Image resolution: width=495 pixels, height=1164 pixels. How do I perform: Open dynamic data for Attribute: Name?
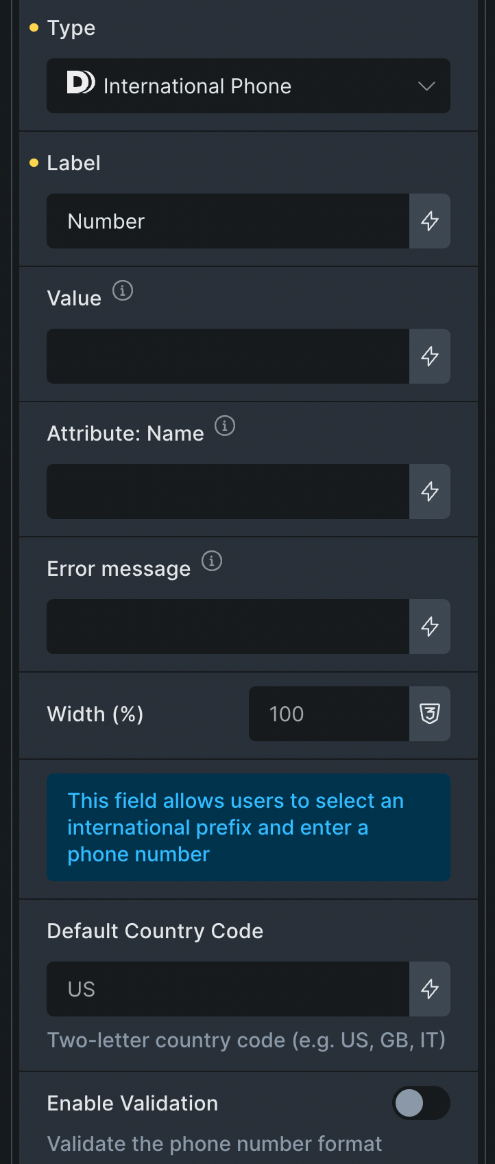coord(430,491)
